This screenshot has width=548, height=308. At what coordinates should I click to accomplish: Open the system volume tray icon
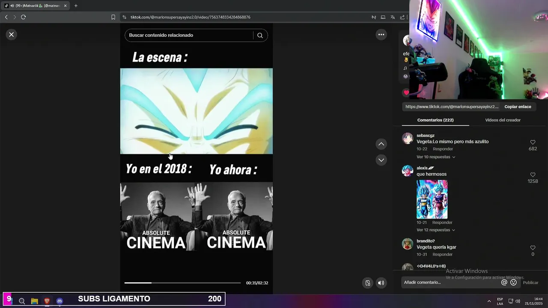click(518, 301)
